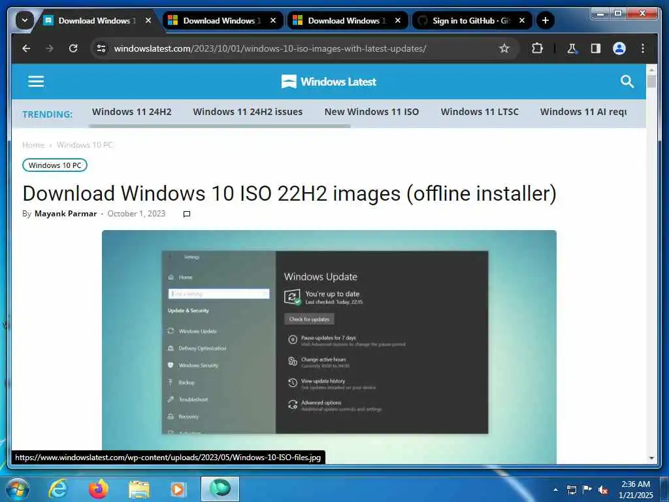Switch to the second Download Windows tab
The width and height of the screenshot is (669, 502).
pos(222,20)
